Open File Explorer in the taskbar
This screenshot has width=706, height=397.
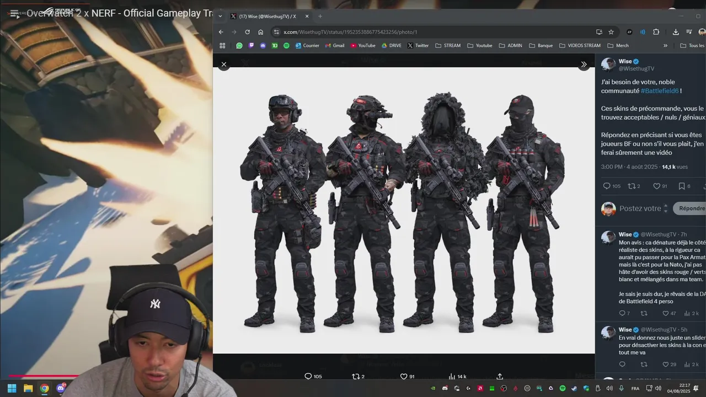(x=28, y=388)
